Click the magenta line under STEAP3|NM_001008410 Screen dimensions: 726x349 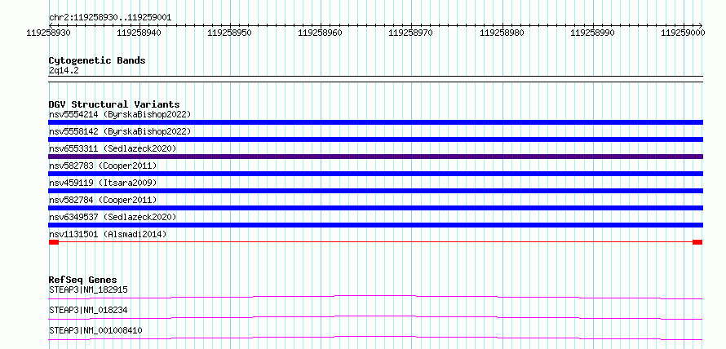pyautogui.click(x=375, y=338)
